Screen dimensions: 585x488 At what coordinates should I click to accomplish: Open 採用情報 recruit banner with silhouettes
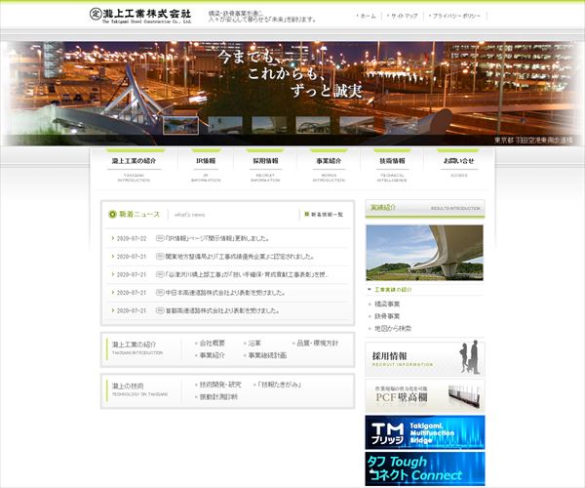(425, 359)
